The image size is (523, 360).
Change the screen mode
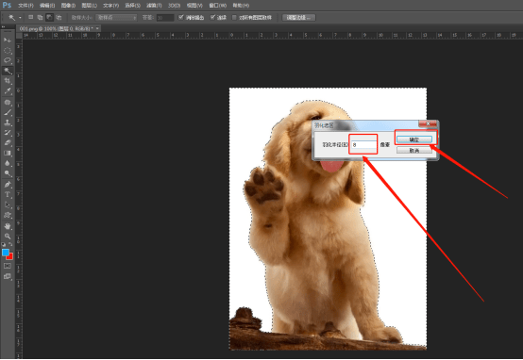[8, 276]
